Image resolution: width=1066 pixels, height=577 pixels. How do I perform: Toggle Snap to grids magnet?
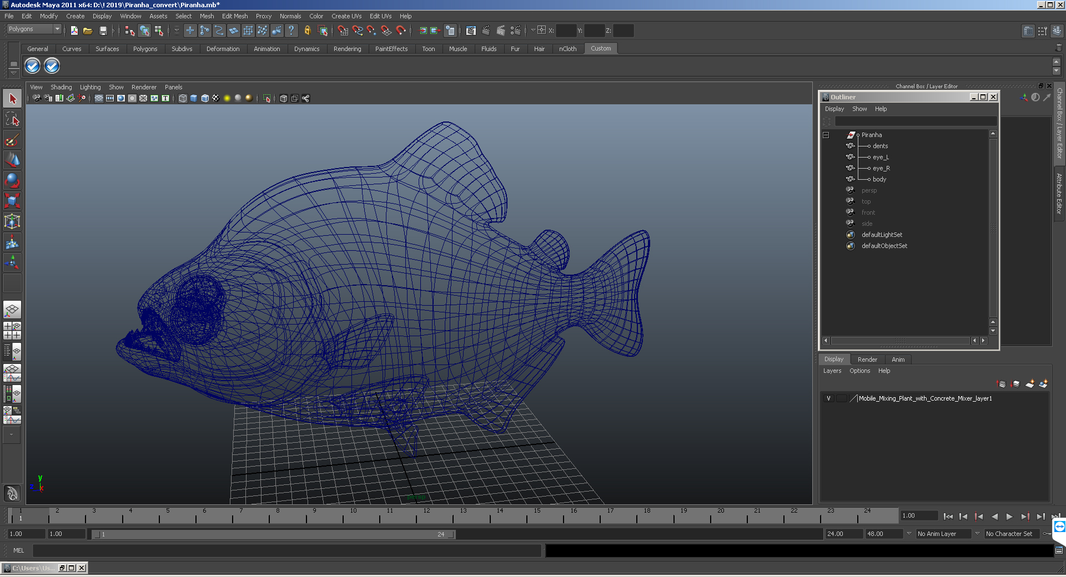[343, 31]
